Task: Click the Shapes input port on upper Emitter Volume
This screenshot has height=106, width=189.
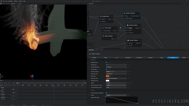Action: pyautogui.click(x=127, y=28)
